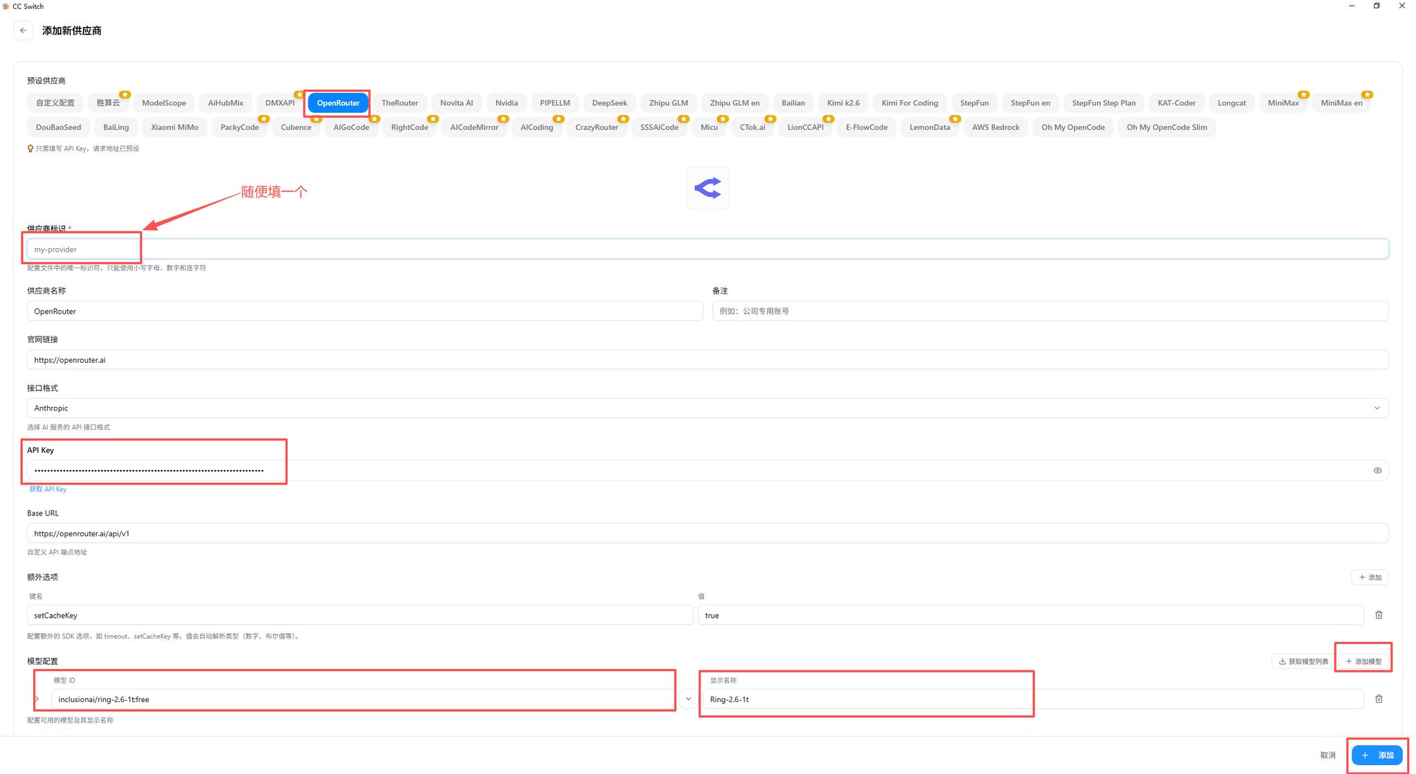Focus the my-provider identifier input field
Image resolution: width=1416 pixels, height=774 pixels.
coord(707,249)
